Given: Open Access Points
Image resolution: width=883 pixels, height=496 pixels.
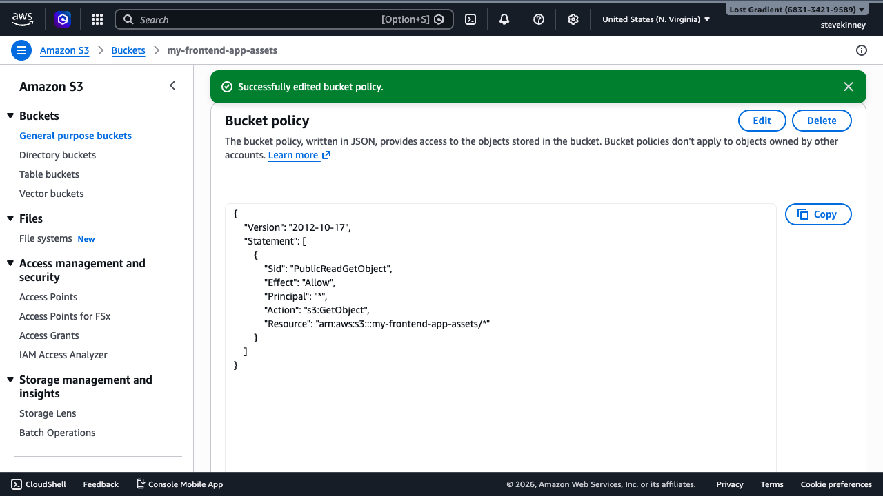Looking at the screenshot, I should pyautogui.click(x=48, y=297).
